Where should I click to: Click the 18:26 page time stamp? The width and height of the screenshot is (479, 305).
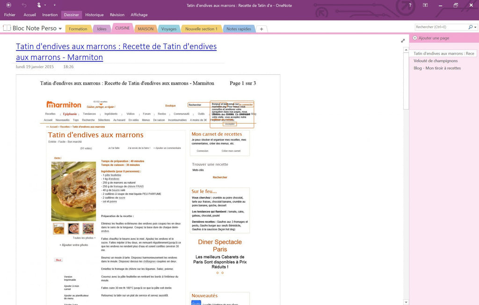coord(68,66)
